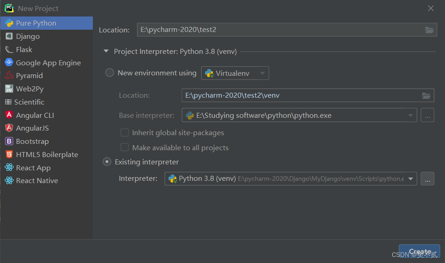
Task: Collapse the Project Interpreter section
Action: 106,52
